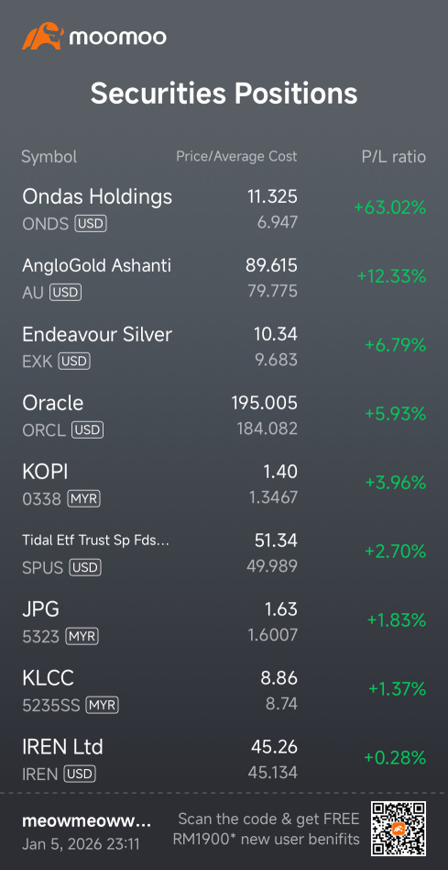448x870 pixels.
Task: Select the Endeavour Silver stock name
Action: coord(97,335)
